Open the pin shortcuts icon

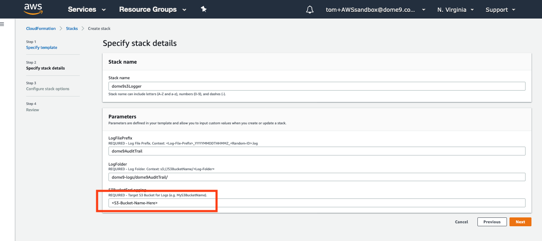[204, 9]
